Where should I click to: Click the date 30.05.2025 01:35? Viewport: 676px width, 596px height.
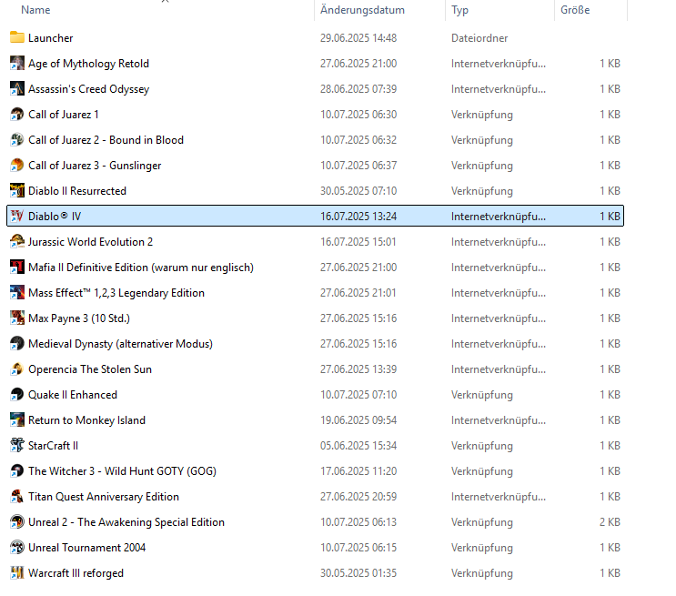[358, 572]
